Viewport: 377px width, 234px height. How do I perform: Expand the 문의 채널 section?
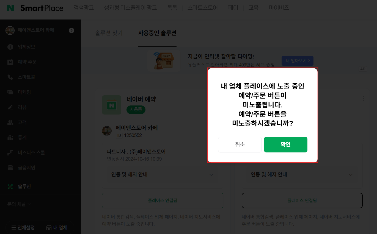19,204
